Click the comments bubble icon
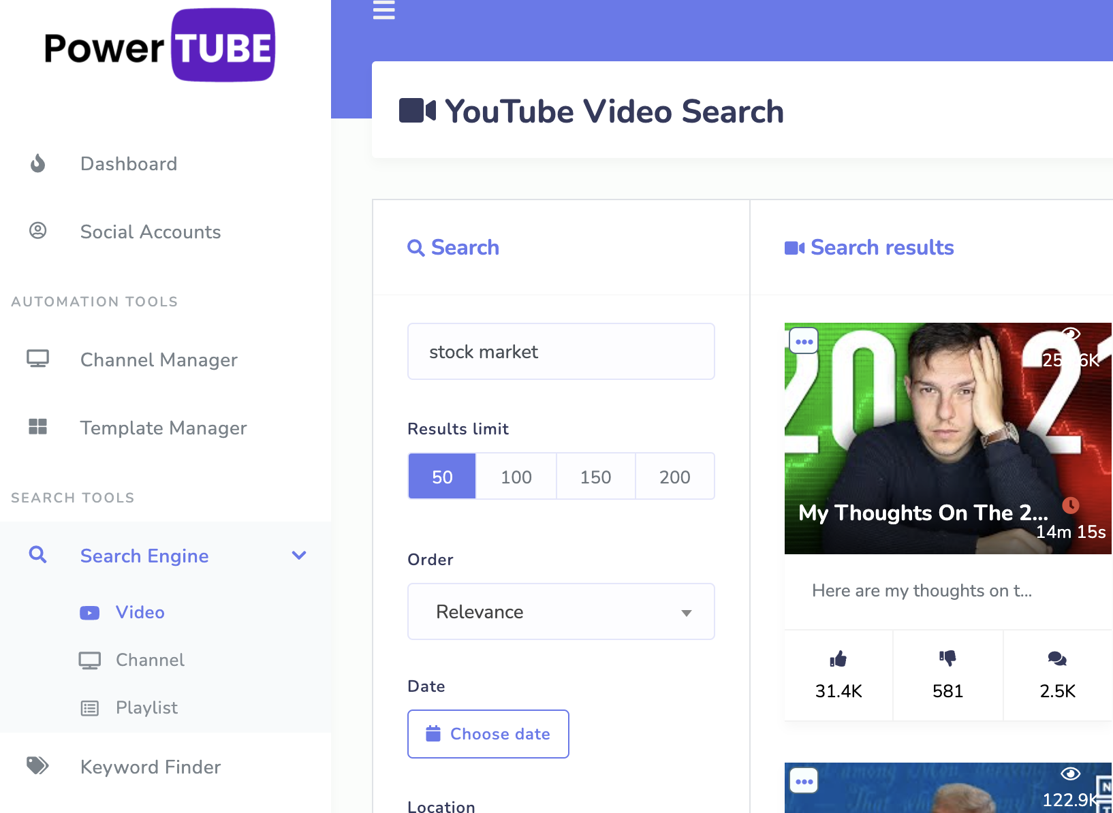The width and height of the screenshot is (1113, 813). 1057,658
